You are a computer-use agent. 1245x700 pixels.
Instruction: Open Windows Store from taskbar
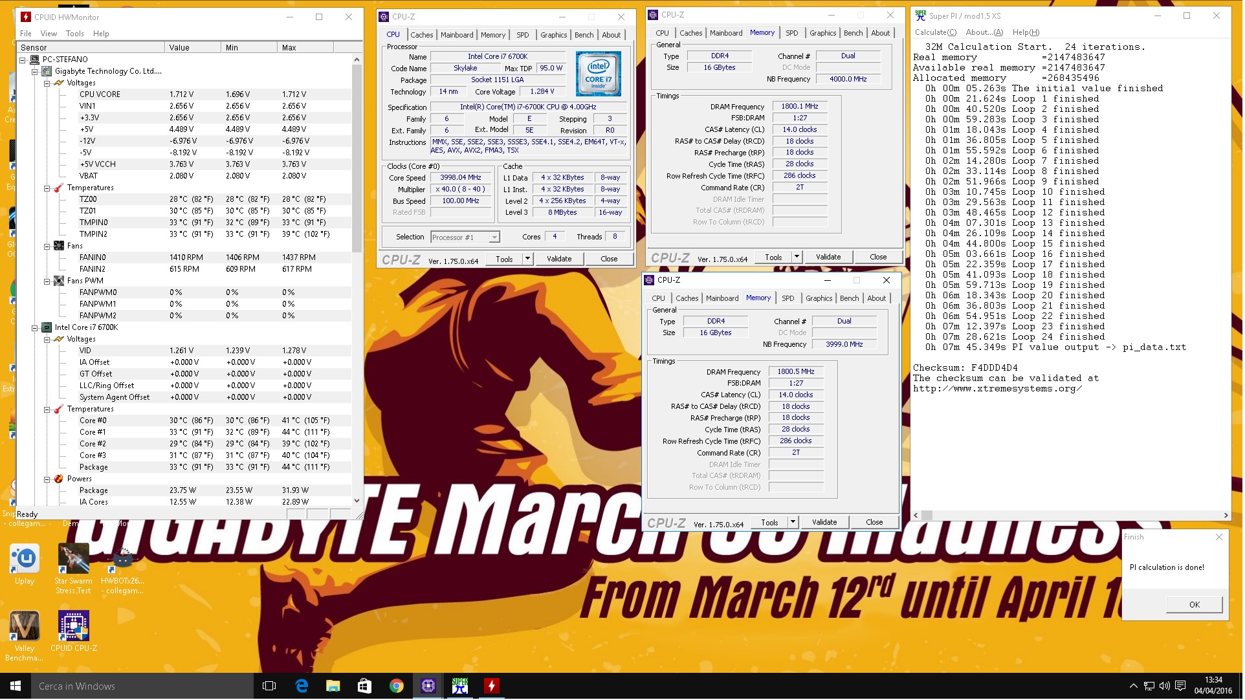click(x=365, y=686)
